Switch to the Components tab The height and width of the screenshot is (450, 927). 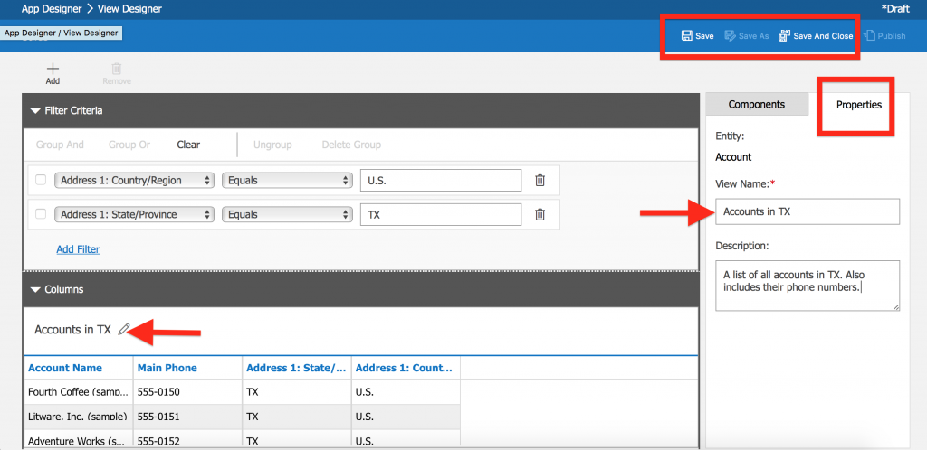point(756,104)
